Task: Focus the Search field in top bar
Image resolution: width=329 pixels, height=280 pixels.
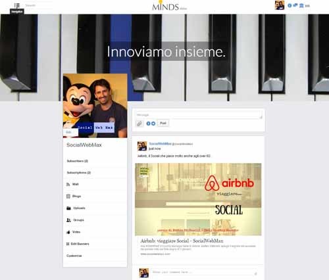Action: [x=38, y=5]
